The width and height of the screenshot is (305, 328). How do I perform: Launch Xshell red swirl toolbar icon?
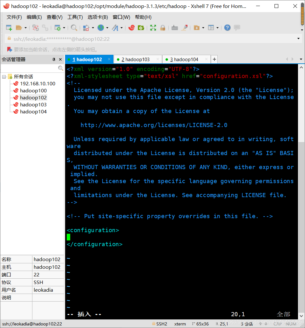[132, 28]
